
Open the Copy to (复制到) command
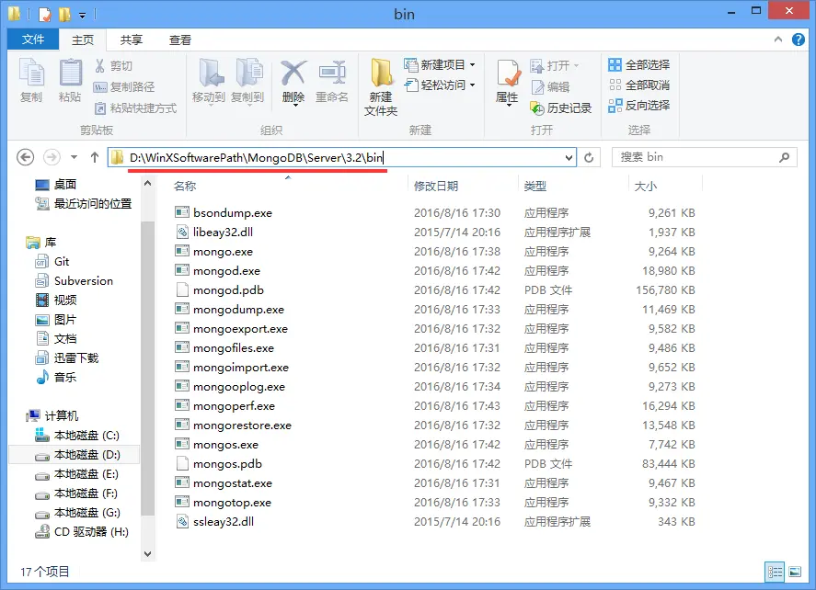click(247, 81)
